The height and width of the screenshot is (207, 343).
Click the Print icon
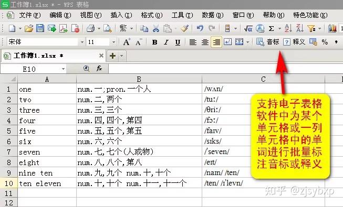(90, 28)
